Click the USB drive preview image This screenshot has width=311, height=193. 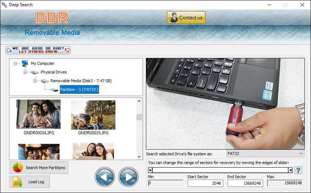coord(225,104)
